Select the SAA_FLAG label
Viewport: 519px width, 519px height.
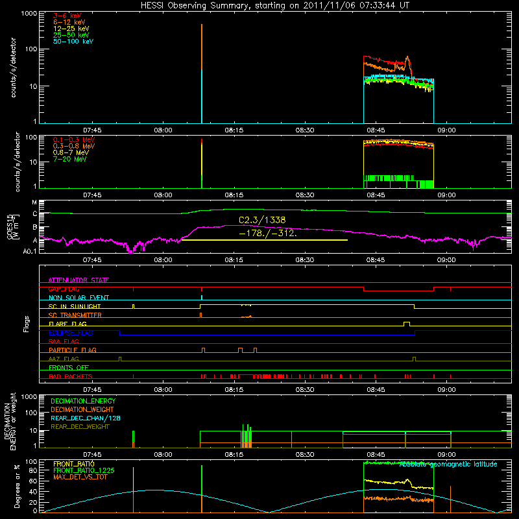click(64, 341)
